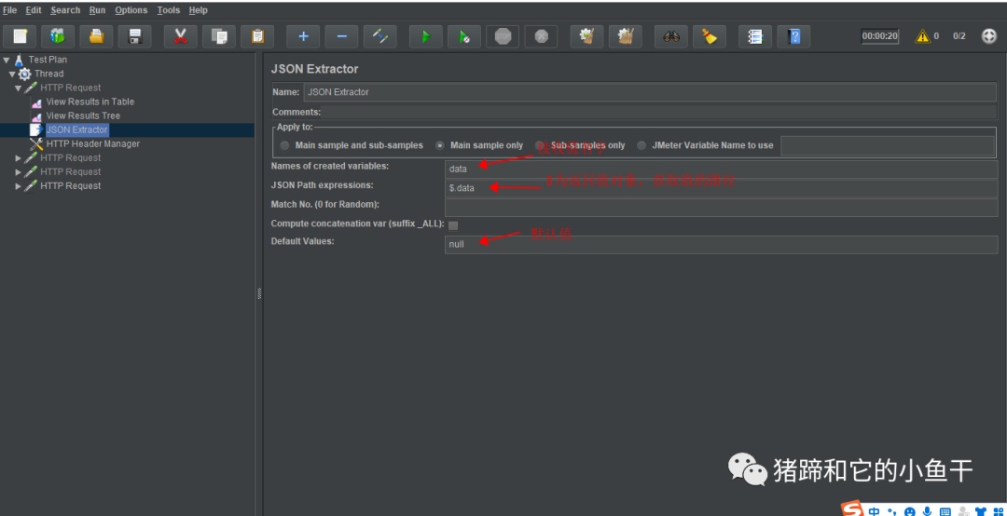Paste with the clipboard toolbar icon
Image resolution: width=1007 pixels, height=516 pixels.
click(257, 36)
